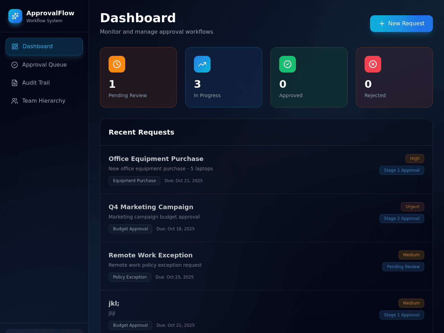Viewport: 444px width, 333px height.
Task: Click the orange clock Pending Review icon
Action: click(117, 64)
